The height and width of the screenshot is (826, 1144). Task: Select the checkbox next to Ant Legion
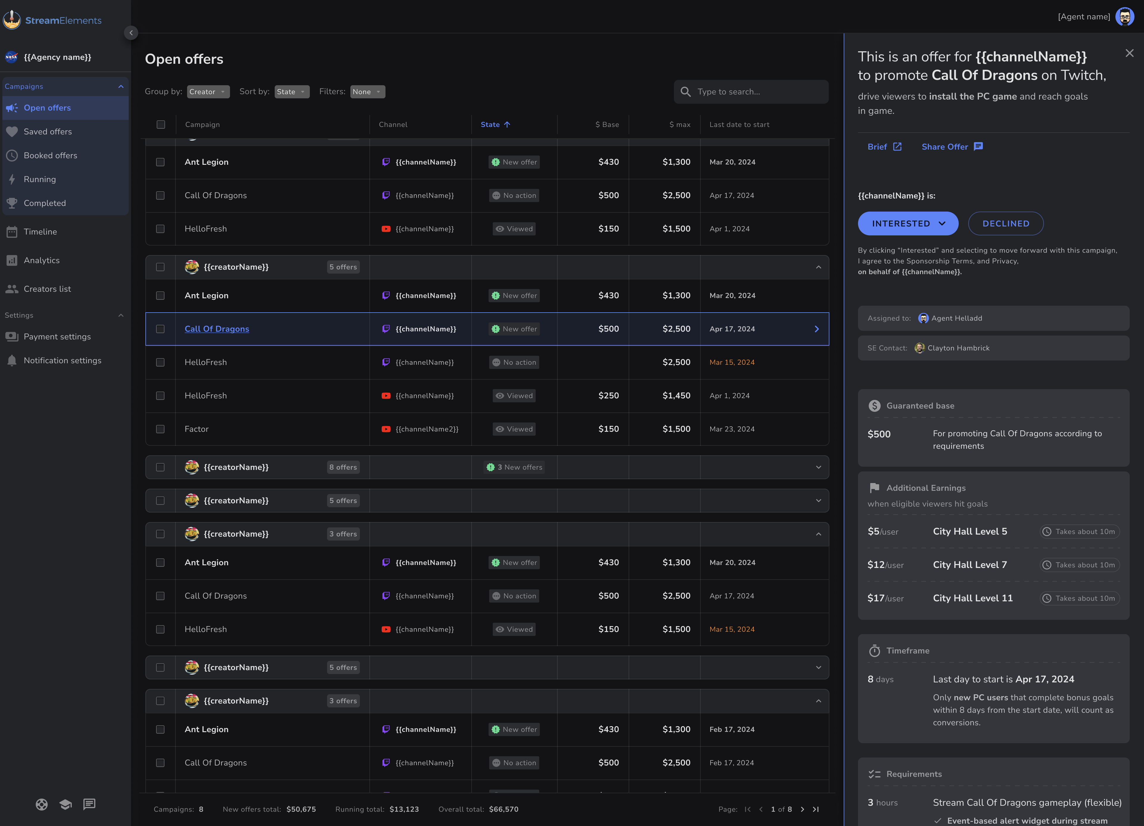(x=160, y=162)
